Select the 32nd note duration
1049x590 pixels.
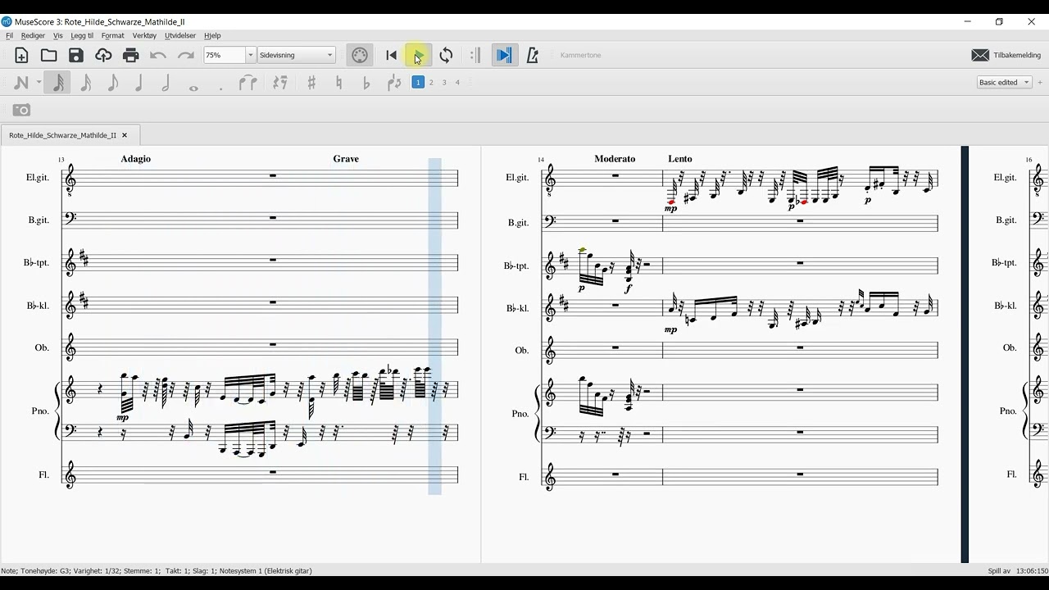click(58, 83)
